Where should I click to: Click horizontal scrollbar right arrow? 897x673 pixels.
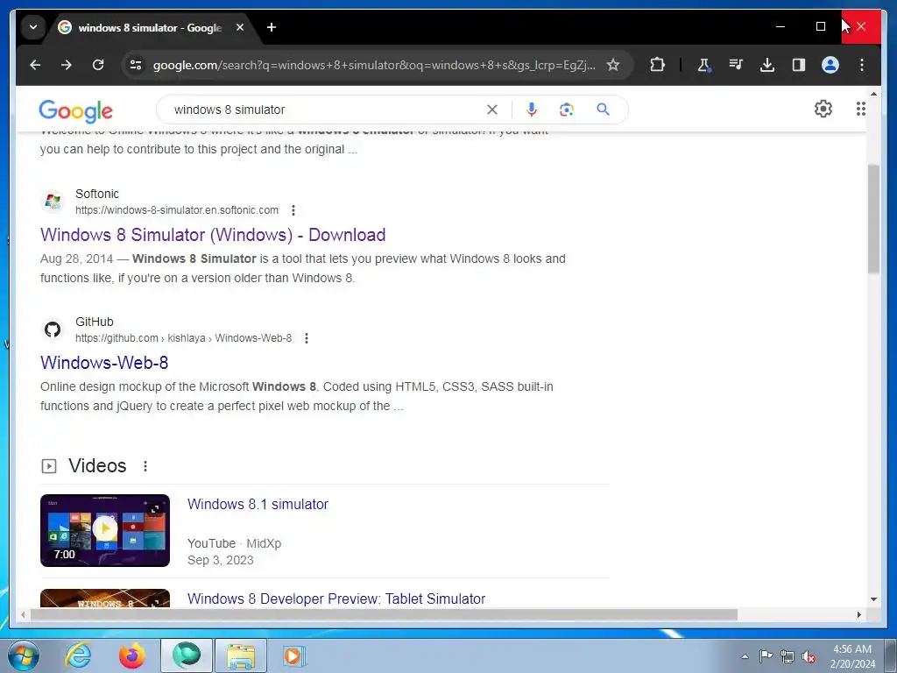(859, 614)
